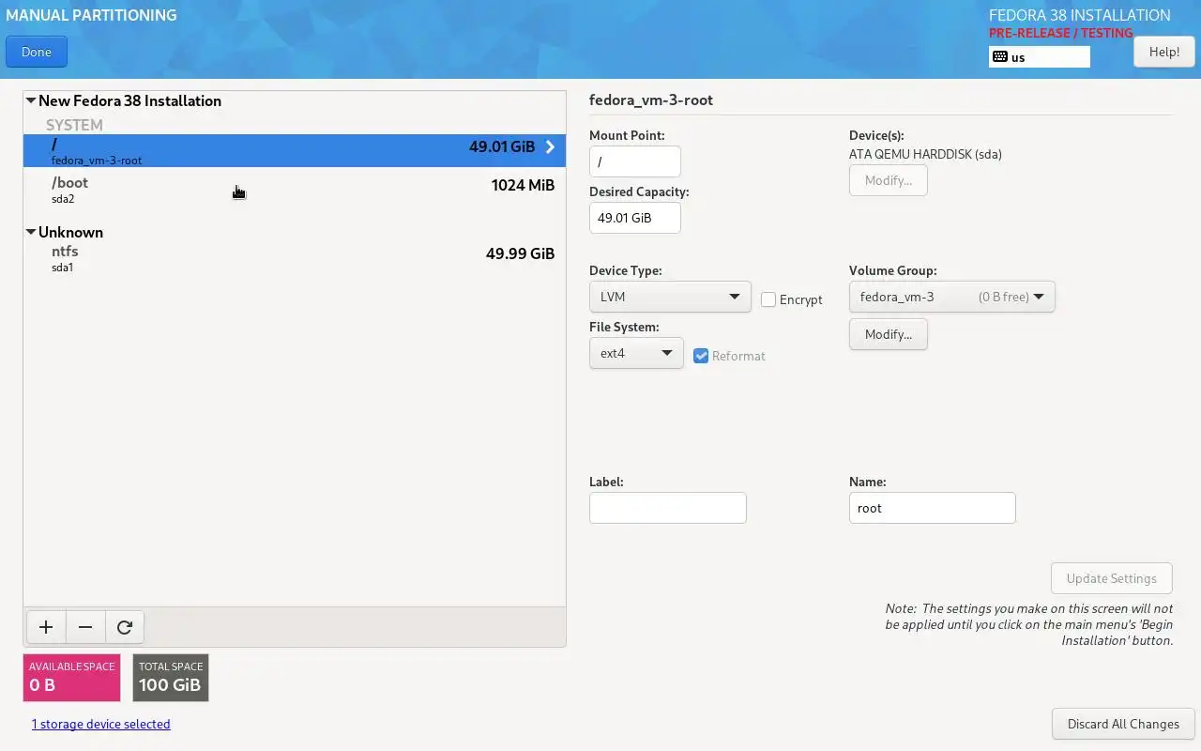Click the ATA QEMU HARDDISK (sda) text
This screenshot has width=1201, height=751.
coord(925,154)
